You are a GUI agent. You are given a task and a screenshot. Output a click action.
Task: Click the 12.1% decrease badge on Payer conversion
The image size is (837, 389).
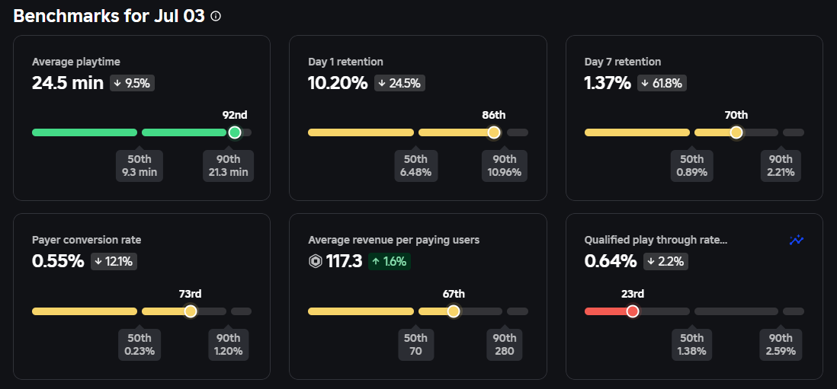click(114, 262)
